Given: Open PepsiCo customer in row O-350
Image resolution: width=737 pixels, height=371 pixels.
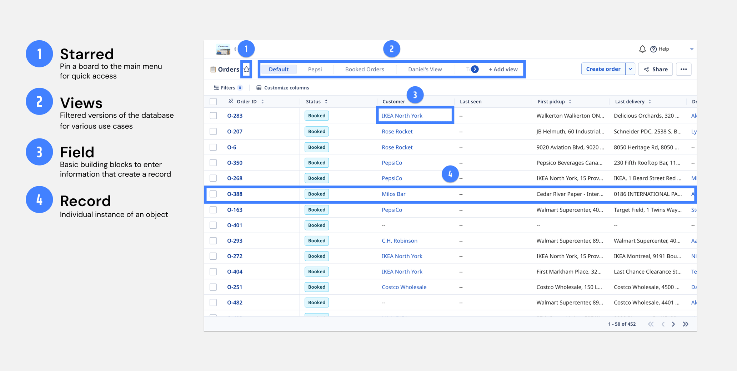Looking at the screenshot, I should click(x=392, y=163).
